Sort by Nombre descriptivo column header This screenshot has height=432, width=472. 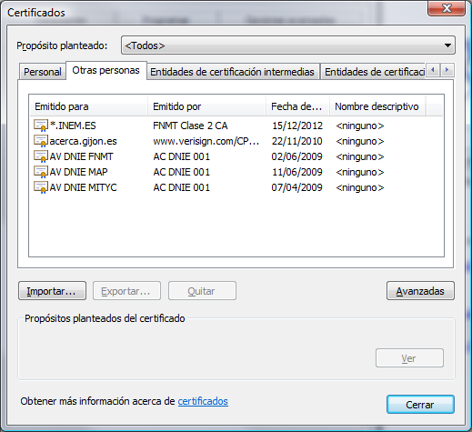pyautogui.click(x=377, y=106)
